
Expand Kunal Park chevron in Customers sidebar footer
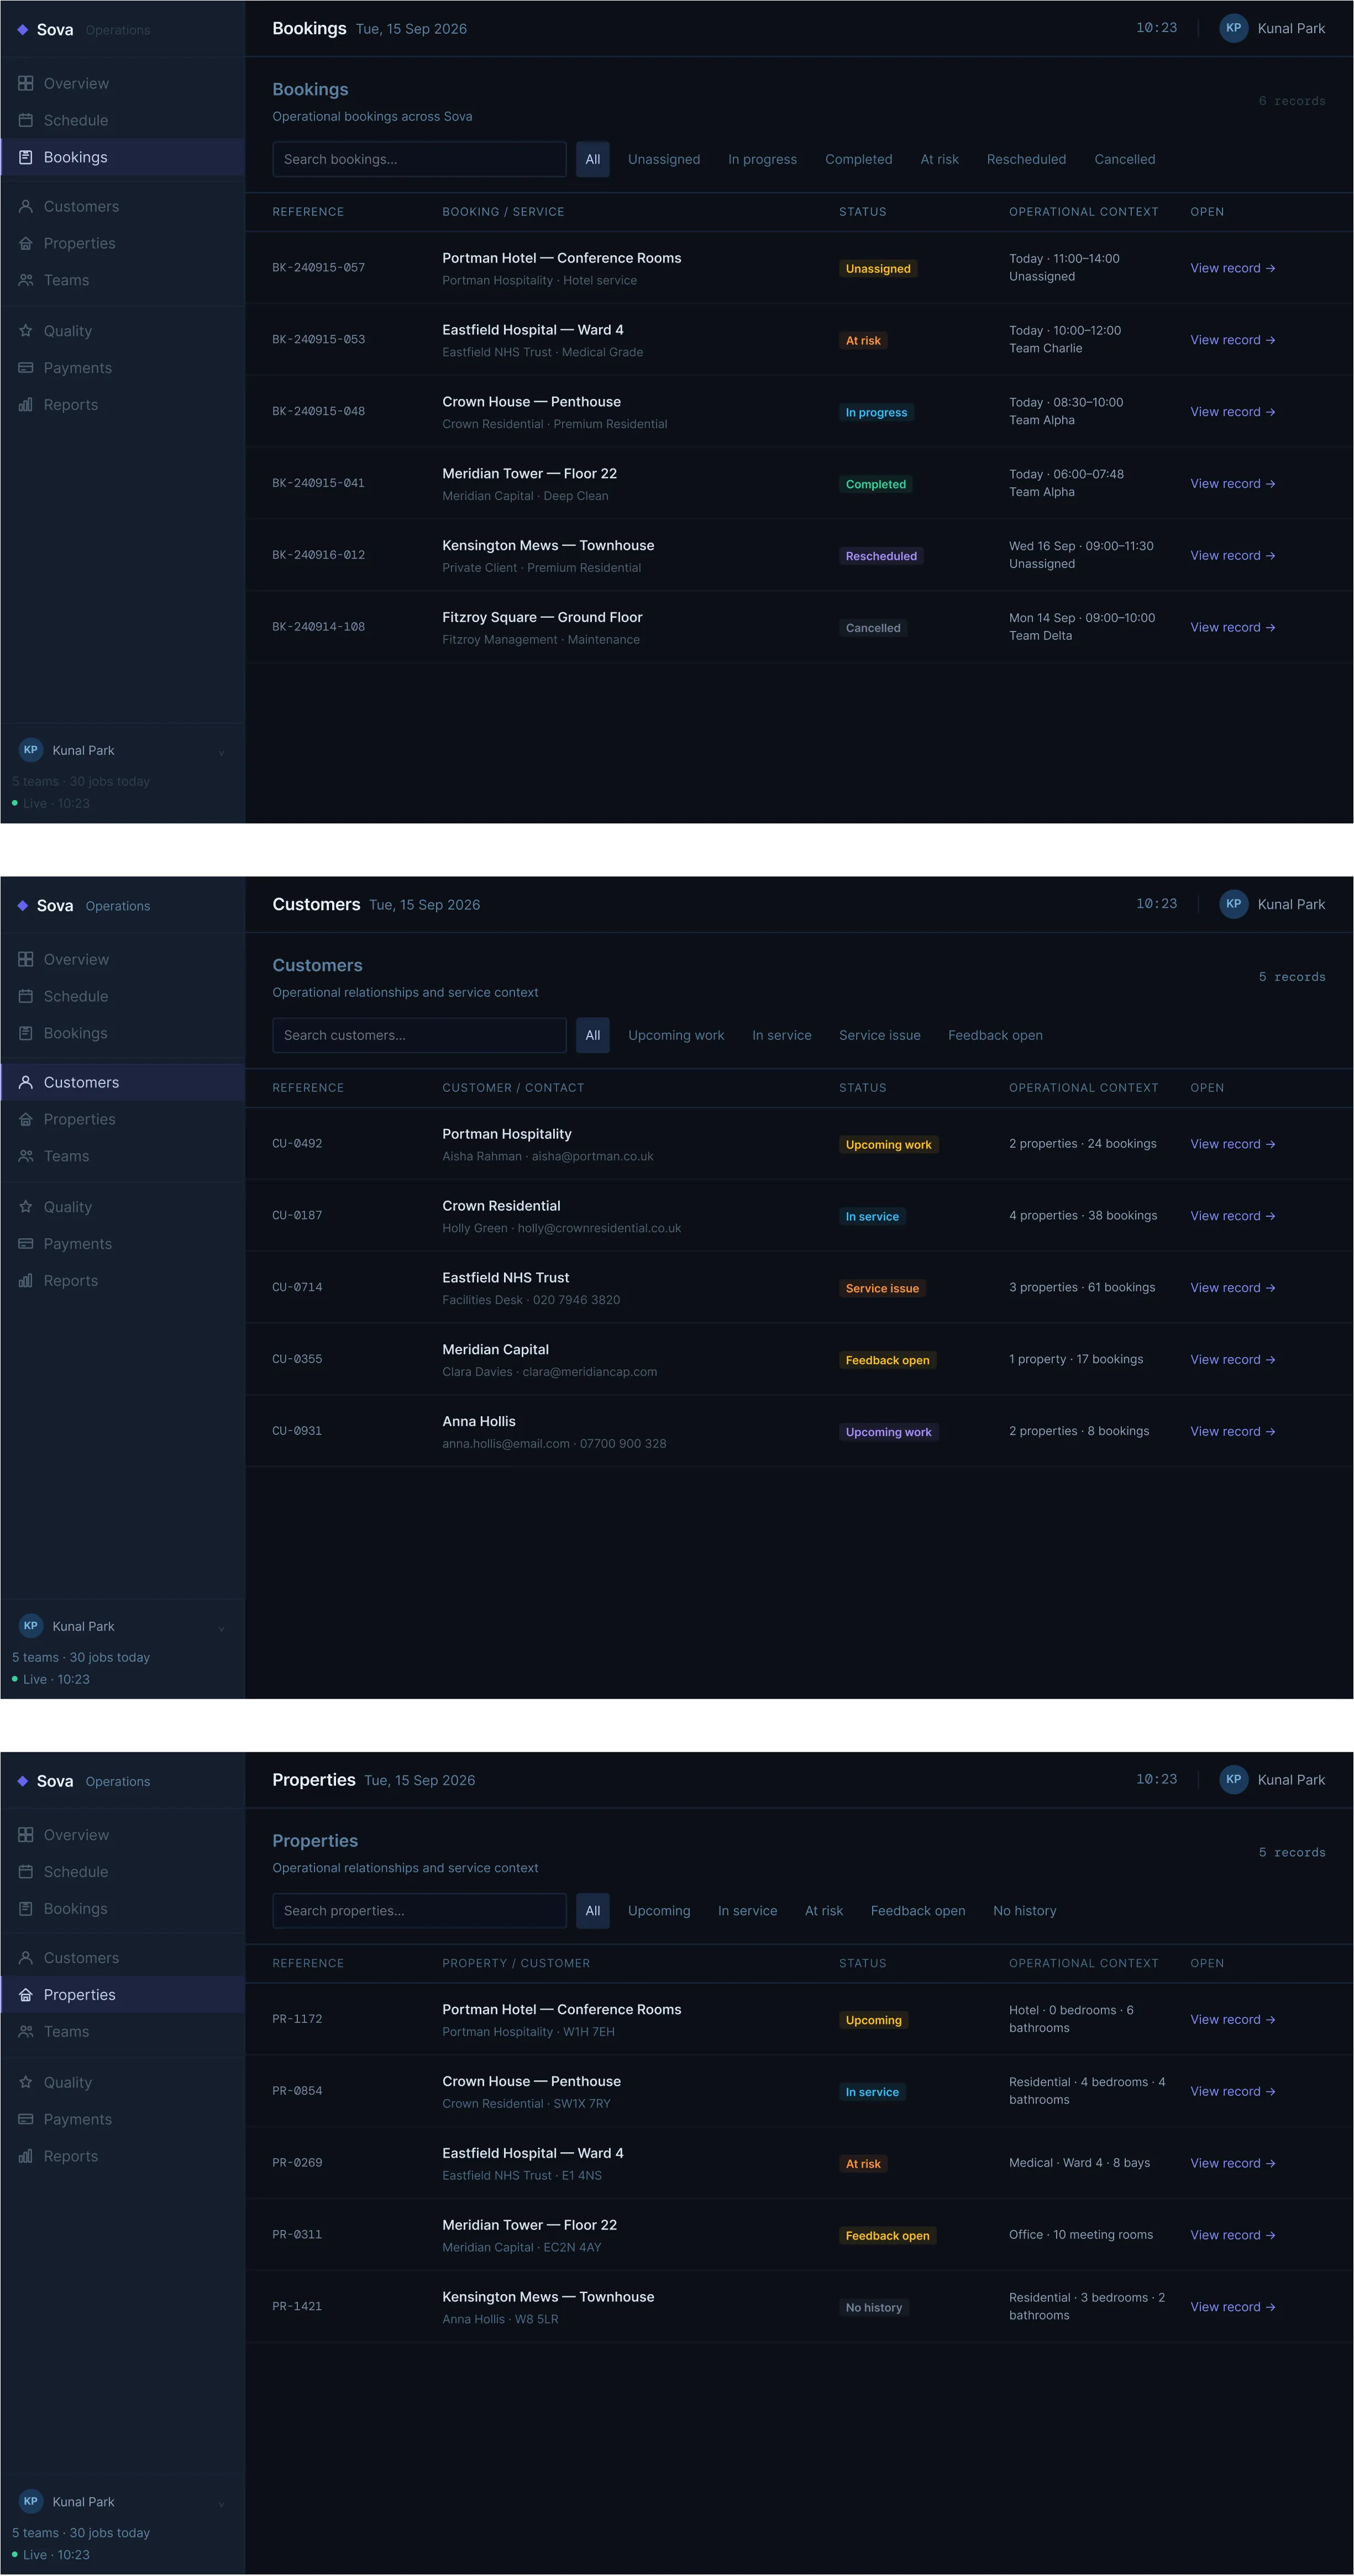click(x=221, y=1629)
